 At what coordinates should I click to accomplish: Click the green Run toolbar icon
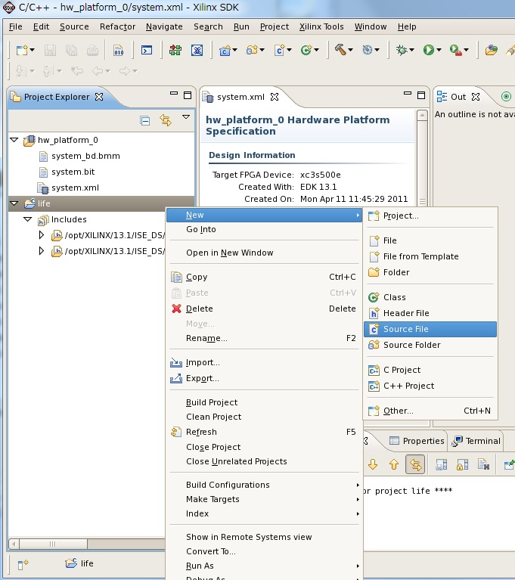pyautogui.click(x=429, y=50)
